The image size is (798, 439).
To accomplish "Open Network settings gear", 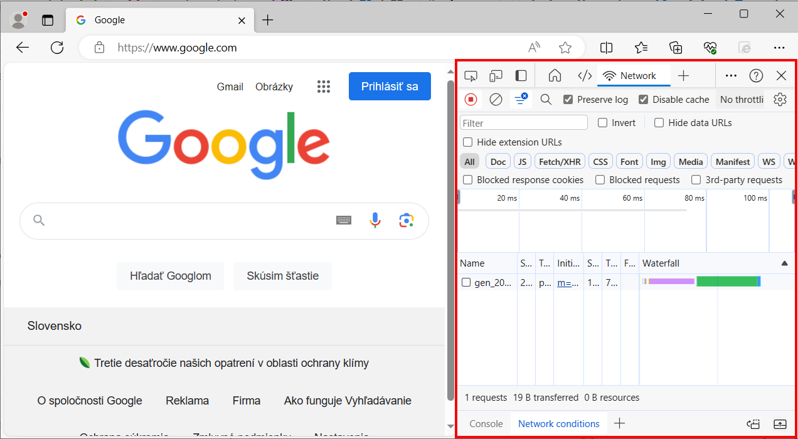I will pos(780,99).
